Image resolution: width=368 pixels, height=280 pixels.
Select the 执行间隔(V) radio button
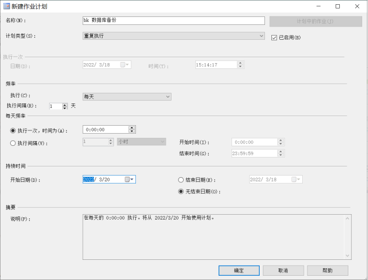click(13, 143)
